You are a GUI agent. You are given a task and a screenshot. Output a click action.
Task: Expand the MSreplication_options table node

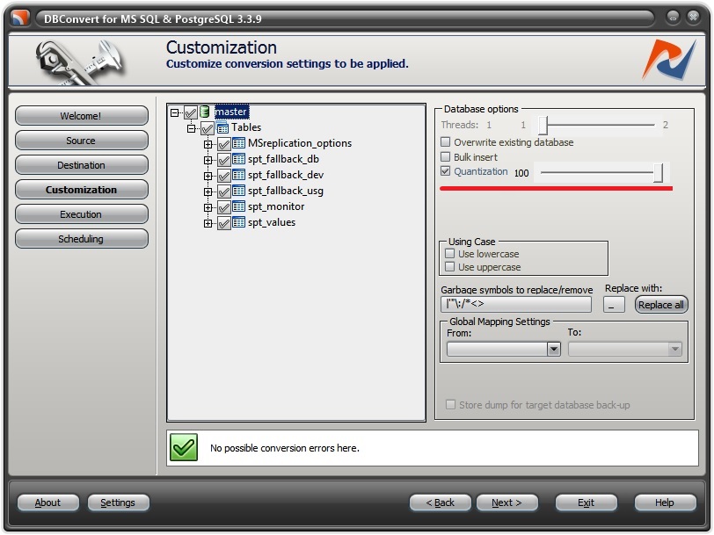click(208, 145)
